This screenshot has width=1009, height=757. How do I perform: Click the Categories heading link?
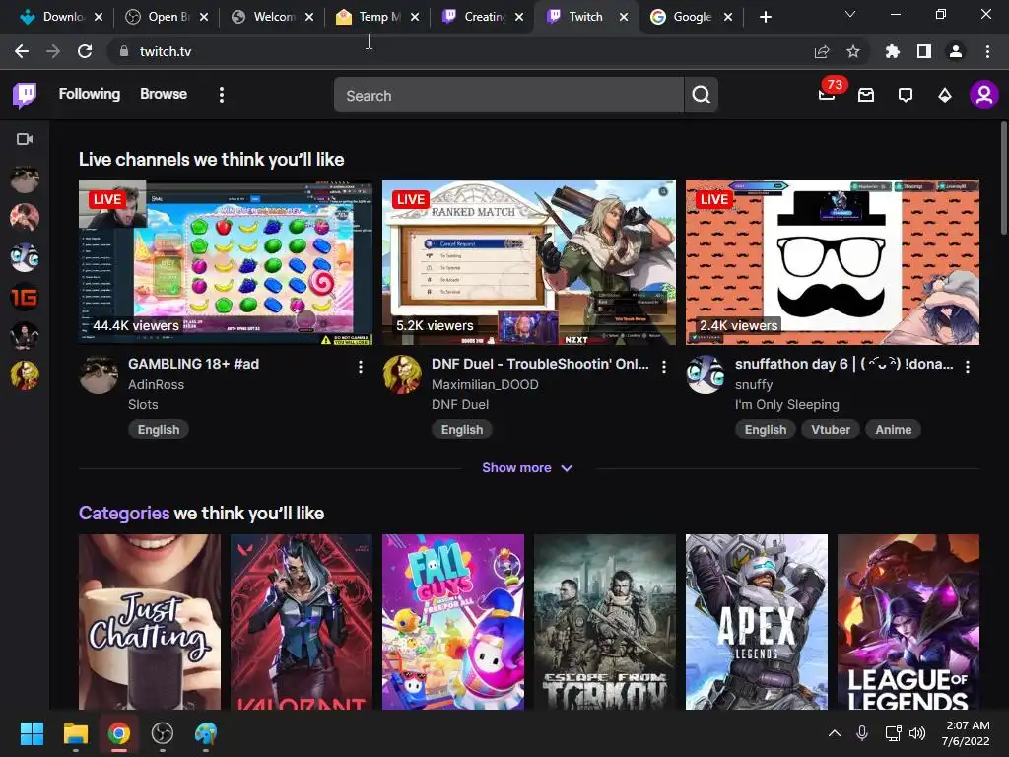[x=124, y=513]
